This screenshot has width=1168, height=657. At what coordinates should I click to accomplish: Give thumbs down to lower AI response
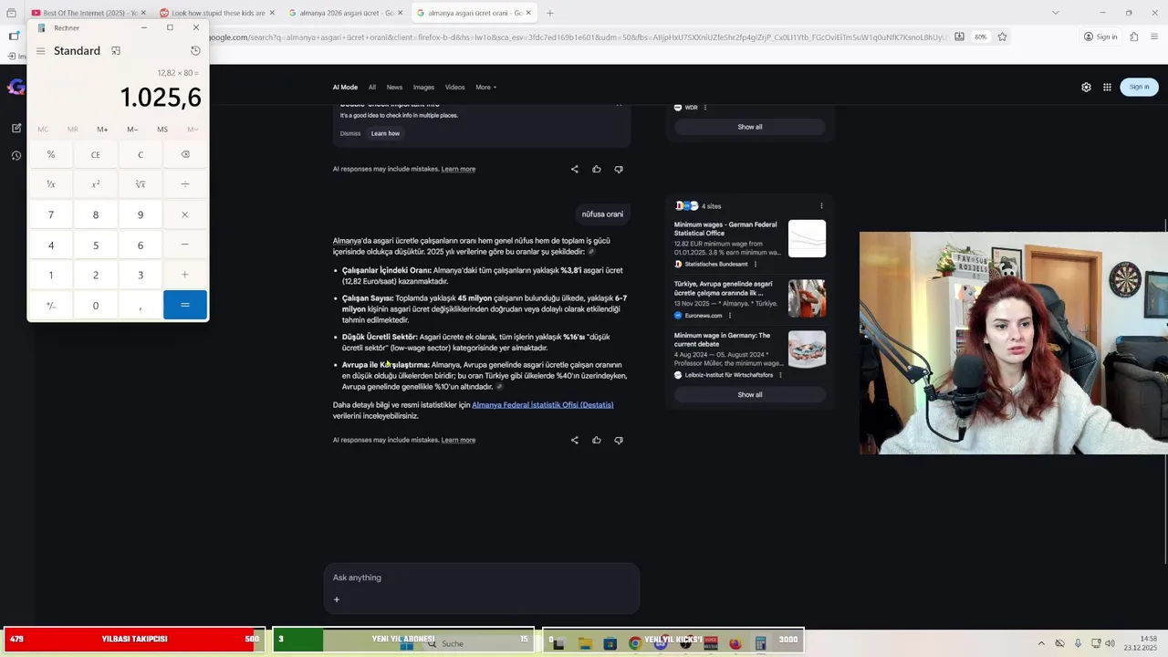[619, 440]
